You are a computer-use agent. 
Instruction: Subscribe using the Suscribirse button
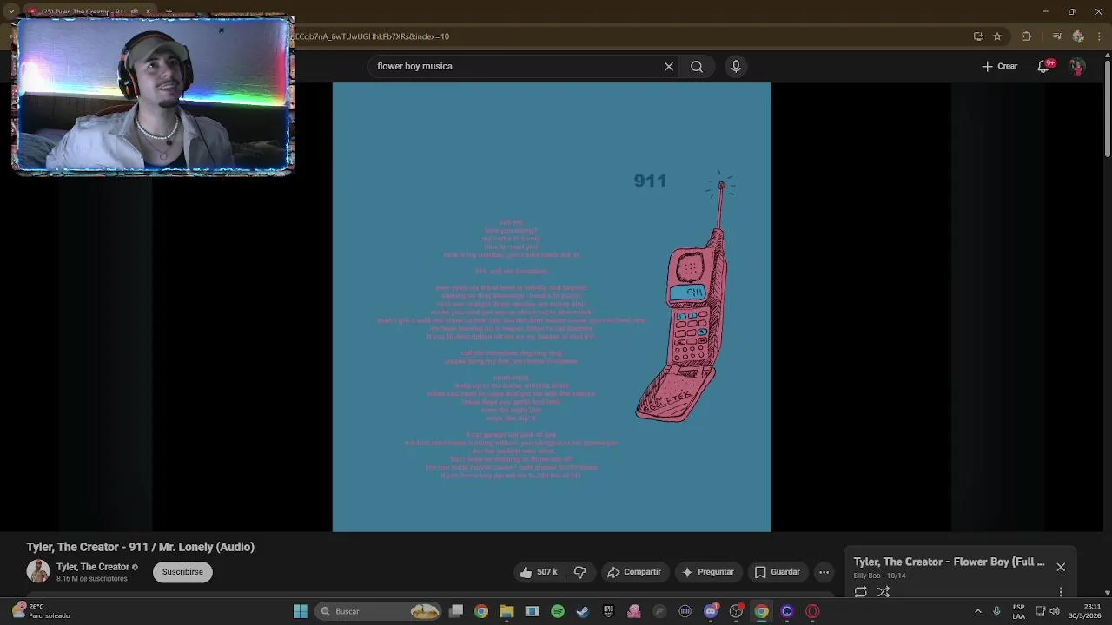pos(182,572)
